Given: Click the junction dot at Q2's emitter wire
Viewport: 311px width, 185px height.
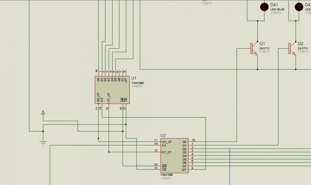Looking at the screenshot, I should (296, 69).
